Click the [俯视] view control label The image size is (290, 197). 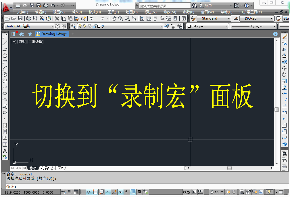22,42
